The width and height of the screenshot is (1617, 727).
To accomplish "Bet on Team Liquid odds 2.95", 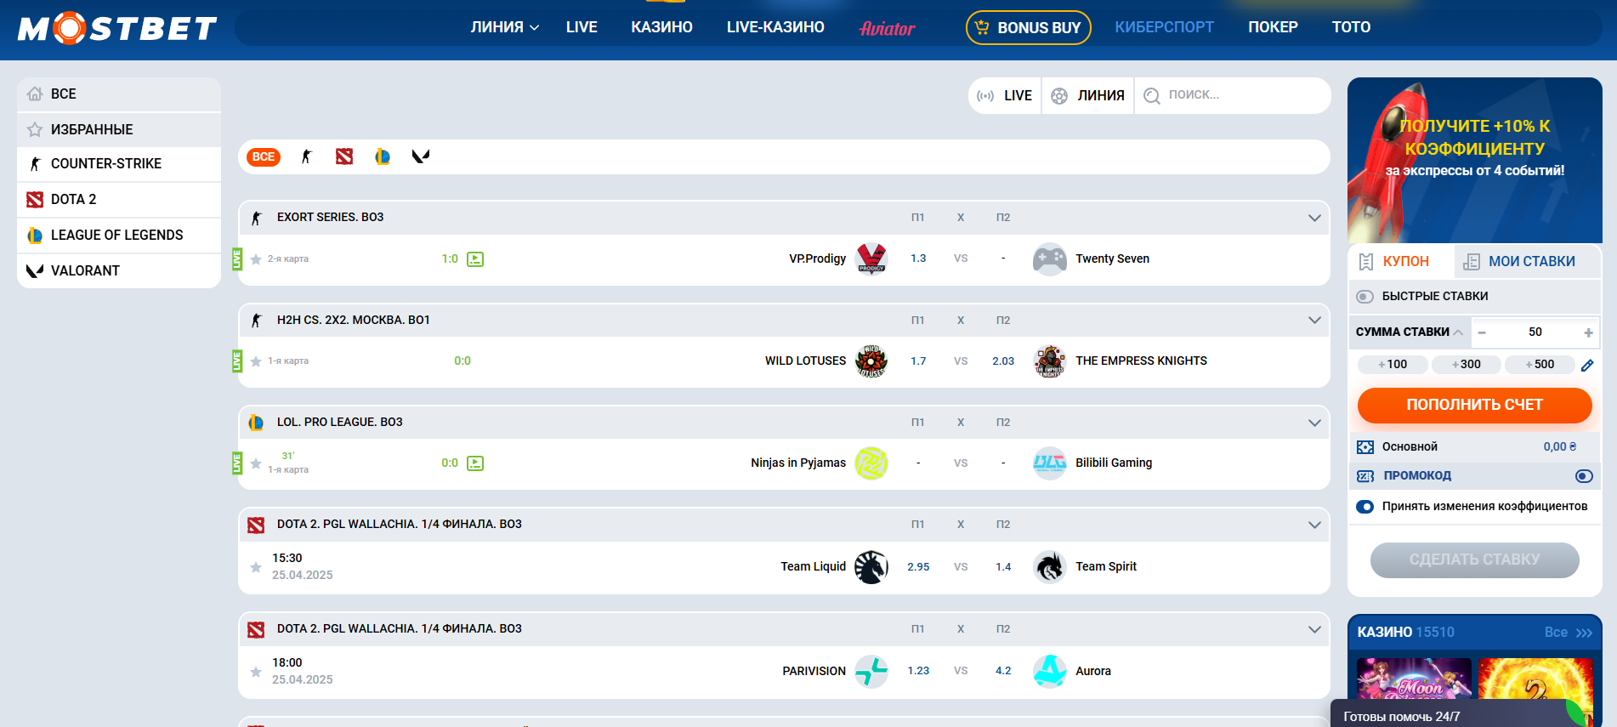I will tap(918, 567).
